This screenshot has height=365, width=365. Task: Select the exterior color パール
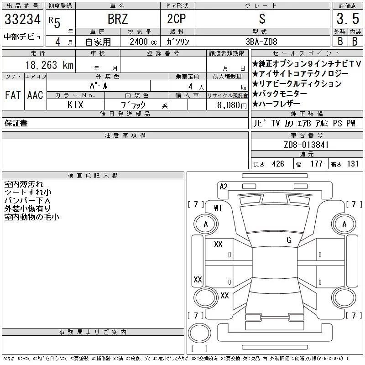99,86
